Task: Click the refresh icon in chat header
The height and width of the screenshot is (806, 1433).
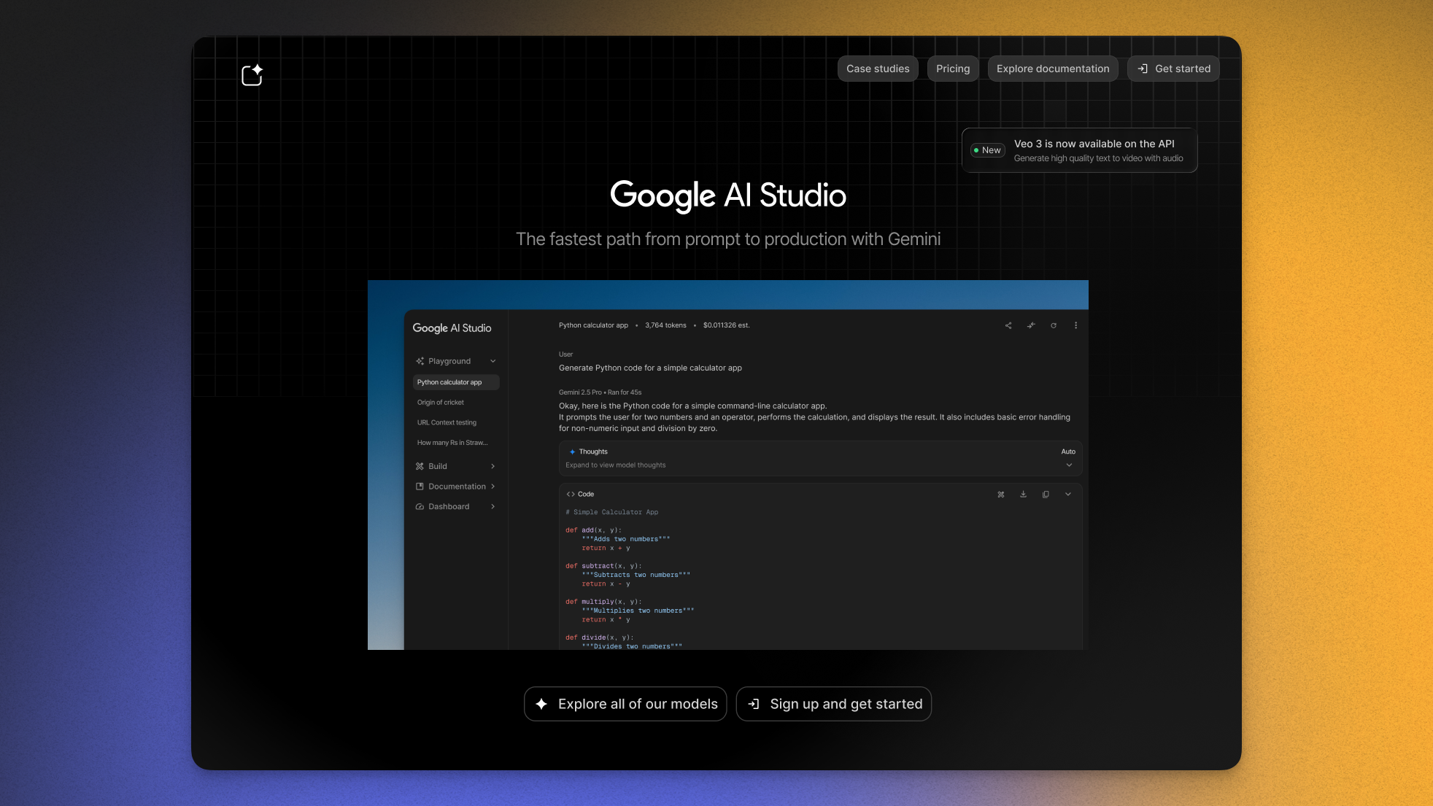Action: pos(1054,325)
